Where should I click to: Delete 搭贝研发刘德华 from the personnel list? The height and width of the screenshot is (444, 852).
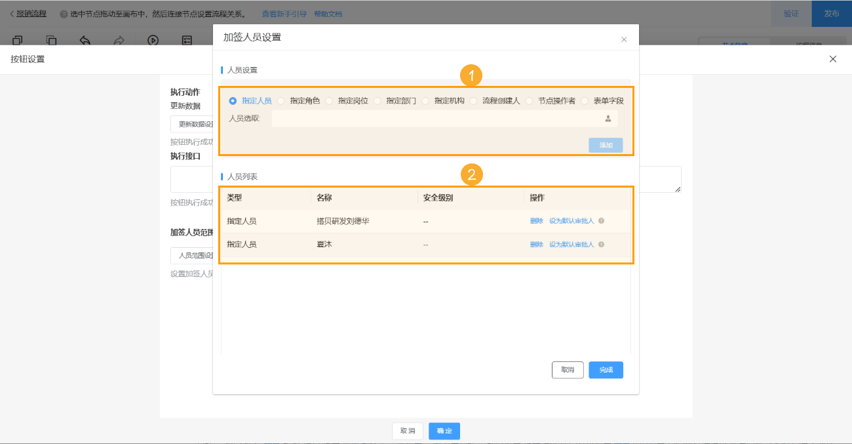click(535, 221)
